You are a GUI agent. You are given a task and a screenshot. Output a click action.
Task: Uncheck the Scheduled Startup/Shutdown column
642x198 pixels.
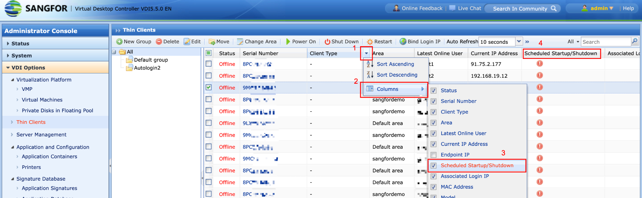click(433, 165)
